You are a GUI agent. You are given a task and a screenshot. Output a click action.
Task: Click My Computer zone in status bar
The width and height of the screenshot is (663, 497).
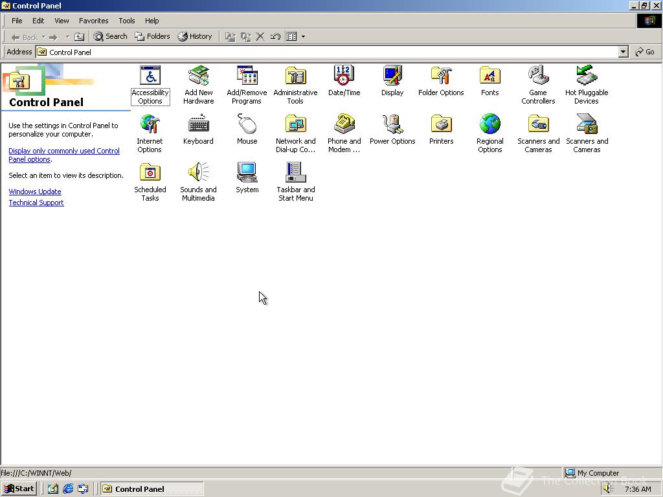click(611, 473)
